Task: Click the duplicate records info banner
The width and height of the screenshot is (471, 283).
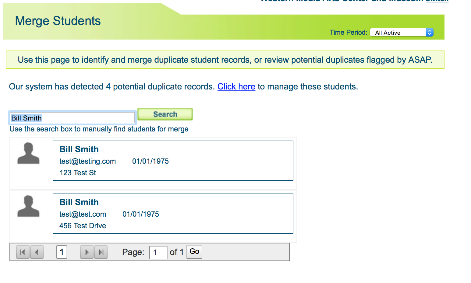Action: click(225, 60)
